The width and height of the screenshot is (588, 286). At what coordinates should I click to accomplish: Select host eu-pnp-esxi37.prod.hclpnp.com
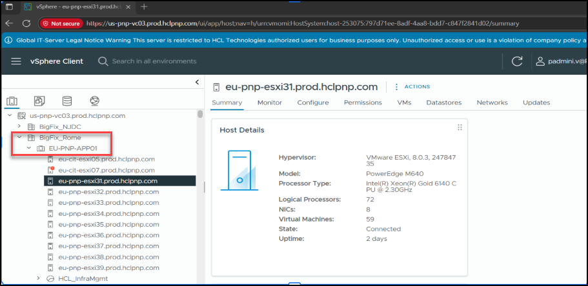pos(108,246)
